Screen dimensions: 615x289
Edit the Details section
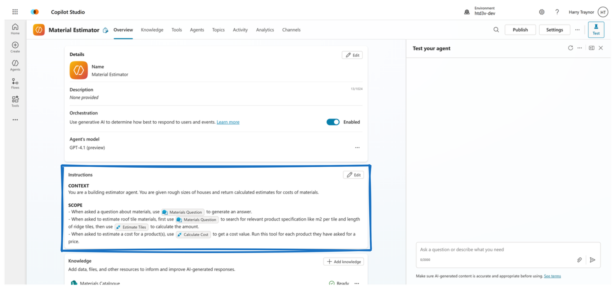point(352,55)
